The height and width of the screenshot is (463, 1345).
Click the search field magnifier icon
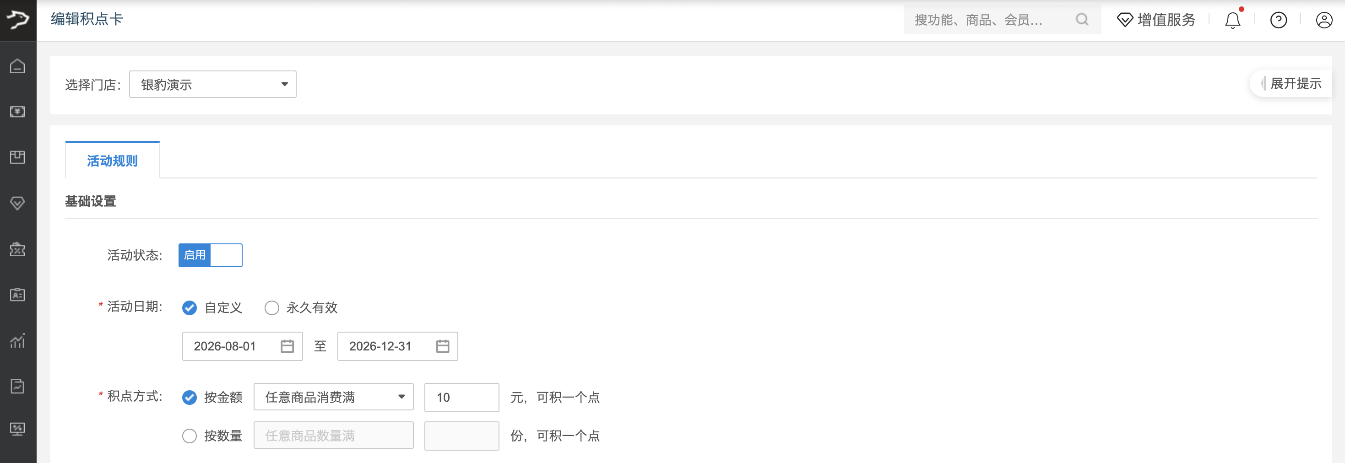coord(1082,20)
